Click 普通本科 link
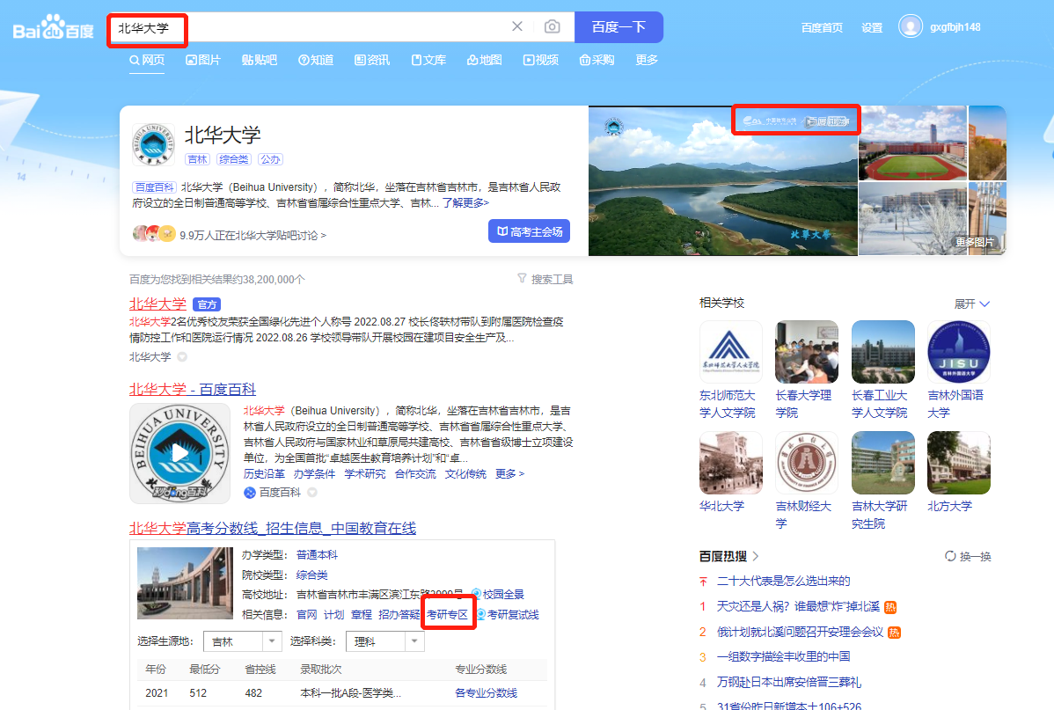 [x=317, y=554]
